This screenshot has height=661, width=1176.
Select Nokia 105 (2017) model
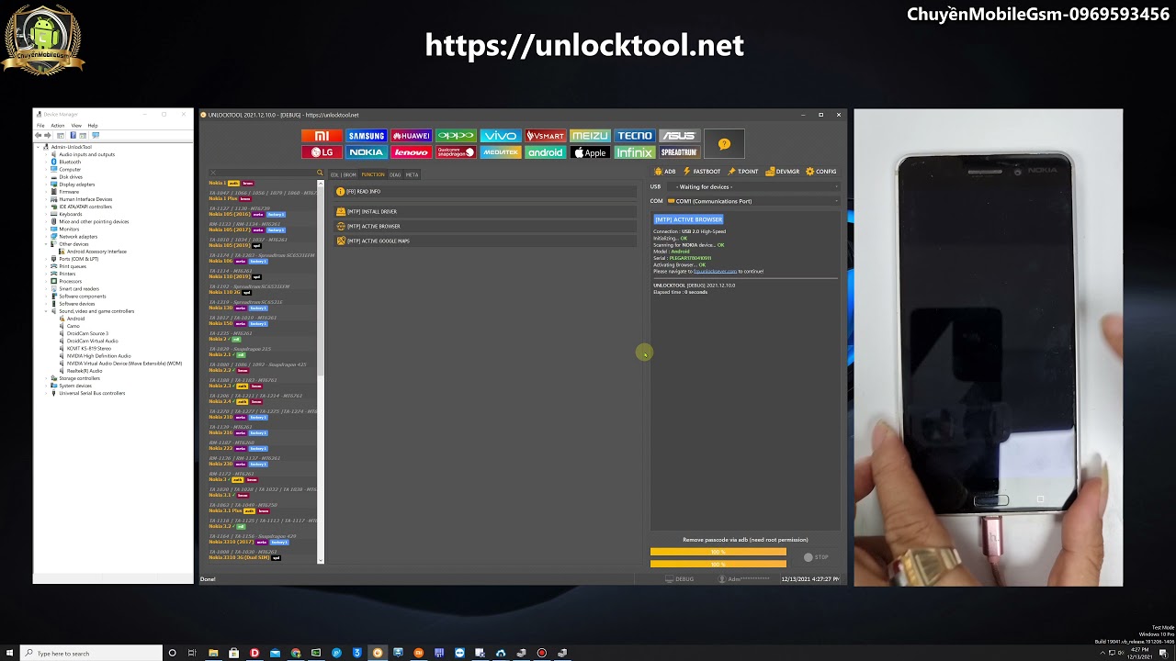229,230
